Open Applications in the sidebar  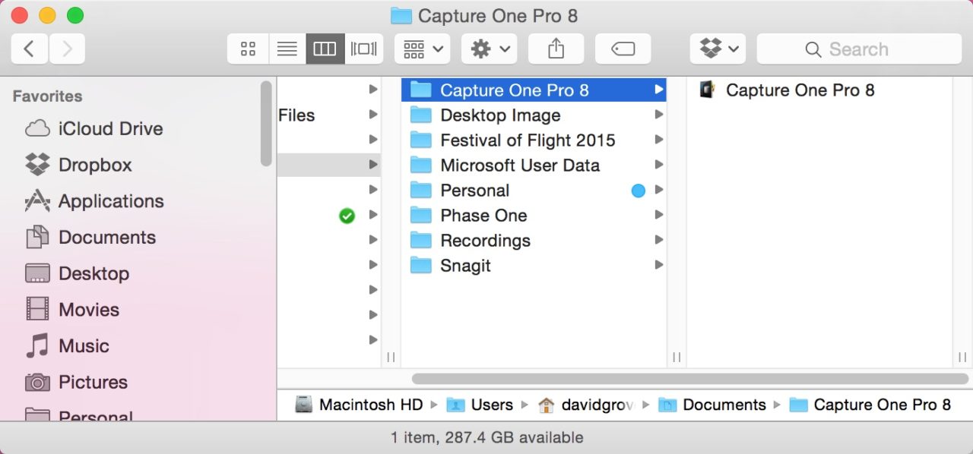tap(94, 201)
